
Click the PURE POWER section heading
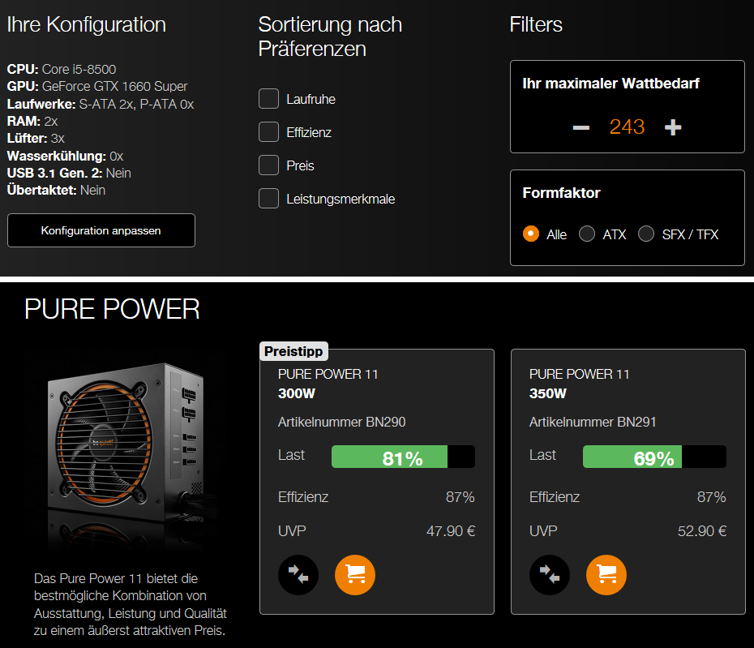(112, 309)
